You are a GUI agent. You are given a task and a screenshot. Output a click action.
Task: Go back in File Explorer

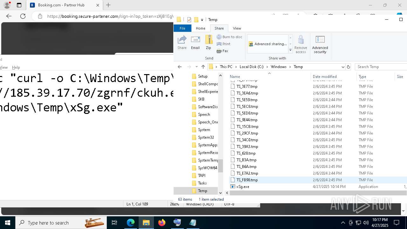[x=180, y=67]
